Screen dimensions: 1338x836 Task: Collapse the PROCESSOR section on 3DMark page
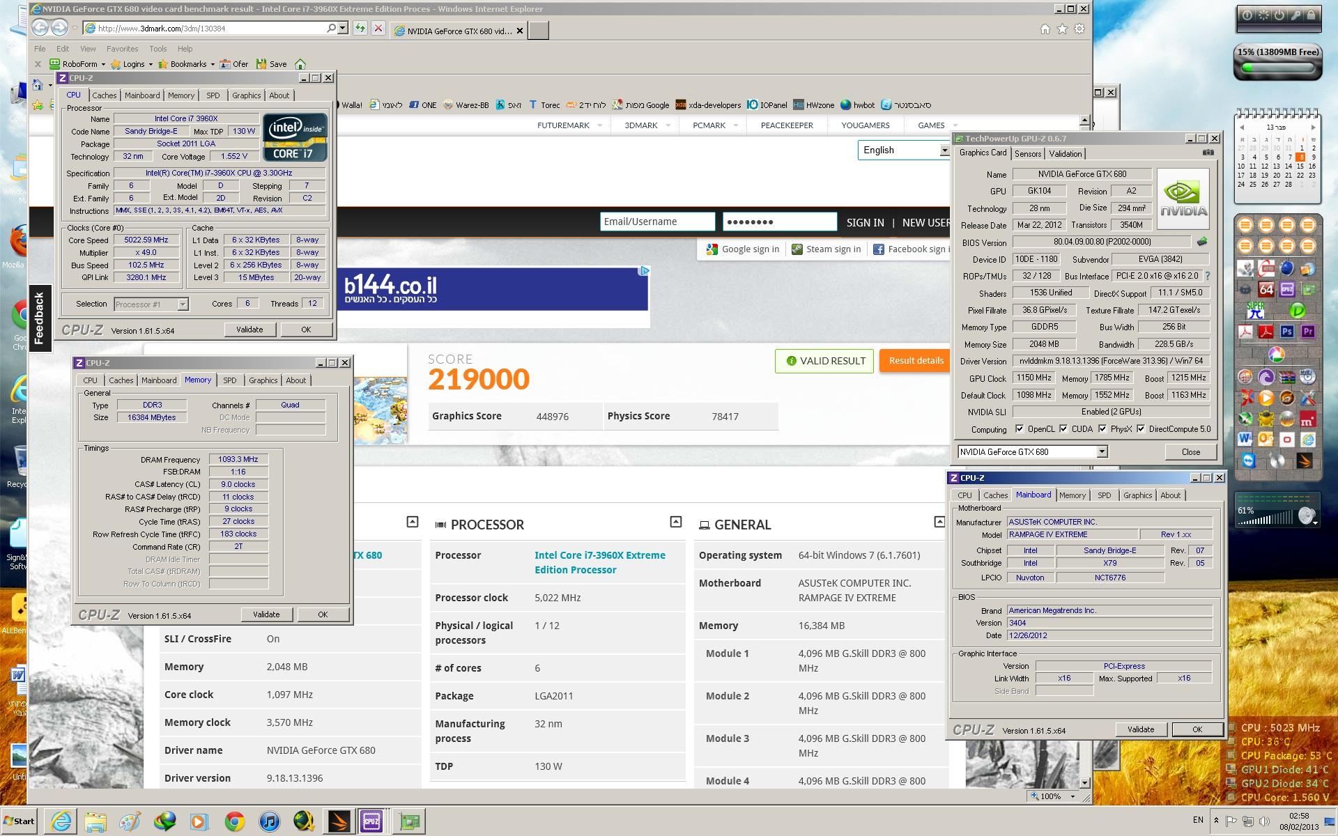(x=675, y=522)
